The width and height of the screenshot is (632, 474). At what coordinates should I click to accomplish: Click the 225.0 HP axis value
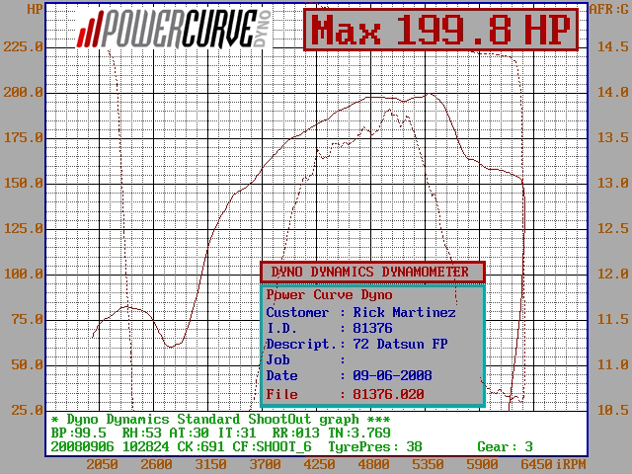point(24,46)
